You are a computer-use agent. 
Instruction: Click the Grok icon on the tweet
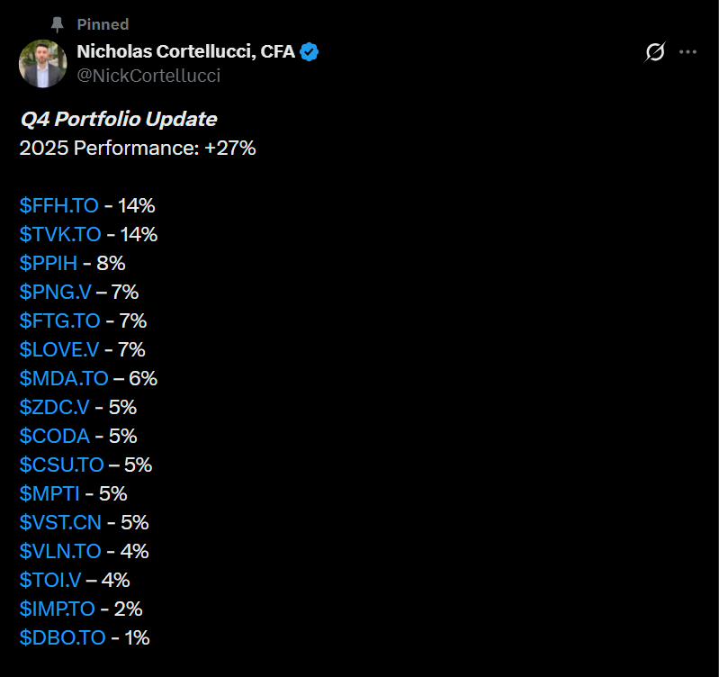click(655, 52)
